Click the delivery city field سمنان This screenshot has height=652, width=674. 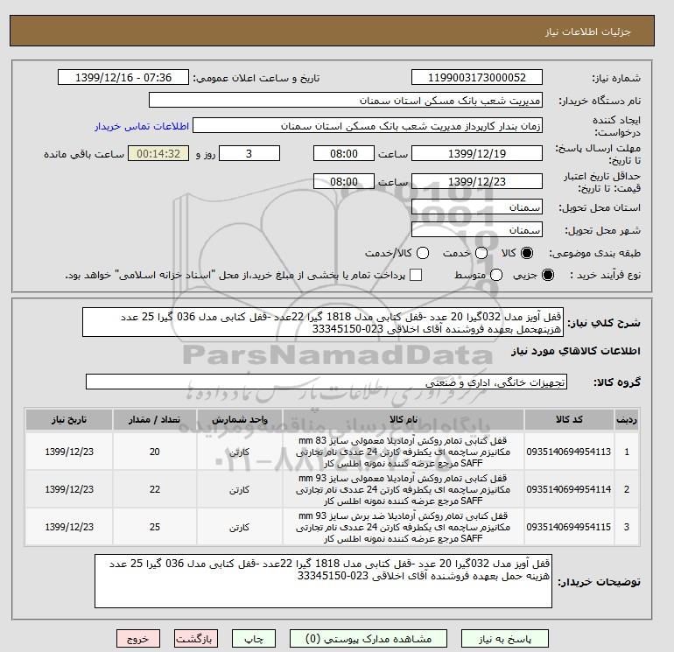pos(477,230)
